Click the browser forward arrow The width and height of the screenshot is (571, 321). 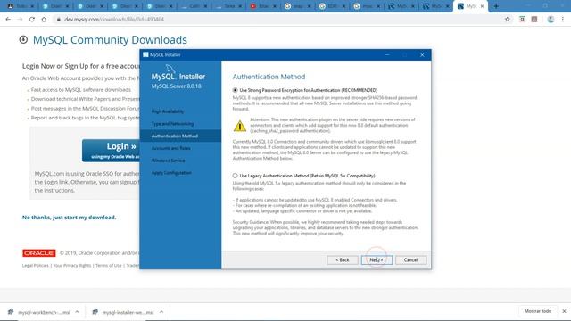tap(20, 20)
